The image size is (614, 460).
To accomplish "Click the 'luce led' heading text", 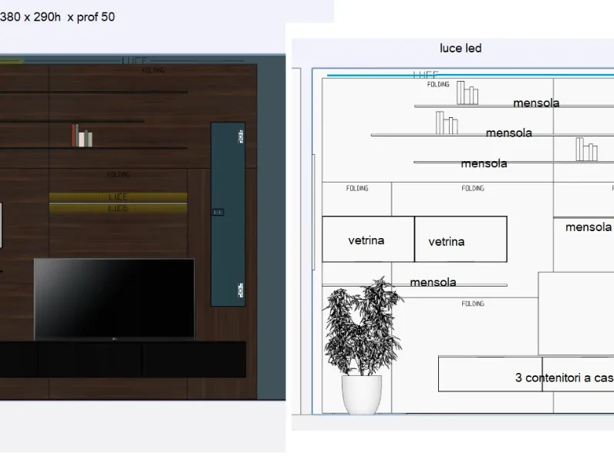I will point(460,48).
